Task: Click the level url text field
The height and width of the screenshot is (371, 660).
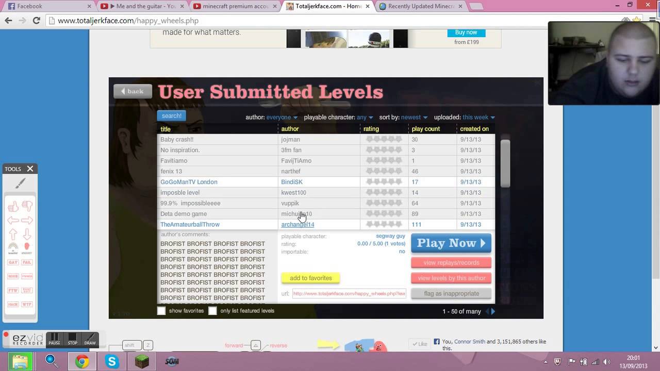Action: (349, 293)
